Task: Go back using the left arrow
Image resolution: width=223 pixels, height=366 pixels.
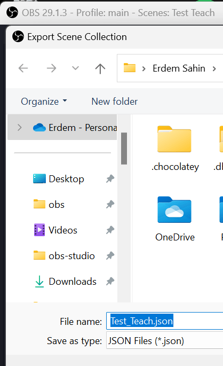Action: [23, 68]
